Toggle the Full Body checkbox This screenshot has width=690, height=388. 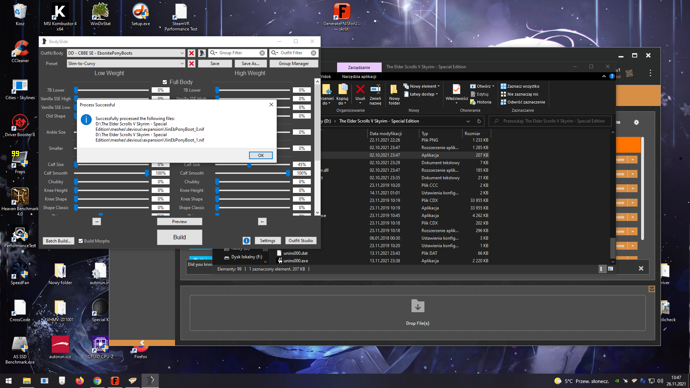(x=165, y=82)
